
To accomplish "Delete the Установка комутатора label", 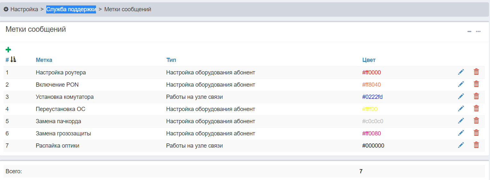I will tap(476, 97).
